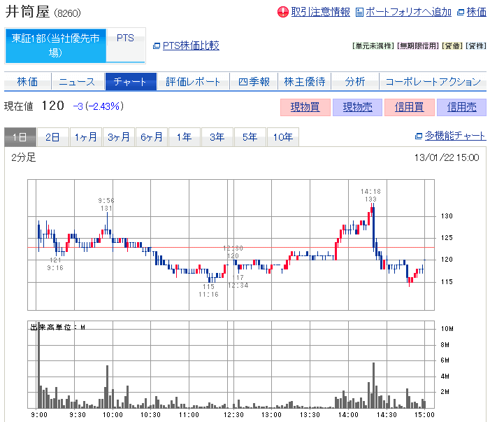Switch to the ニュース tab

point(77,82)
